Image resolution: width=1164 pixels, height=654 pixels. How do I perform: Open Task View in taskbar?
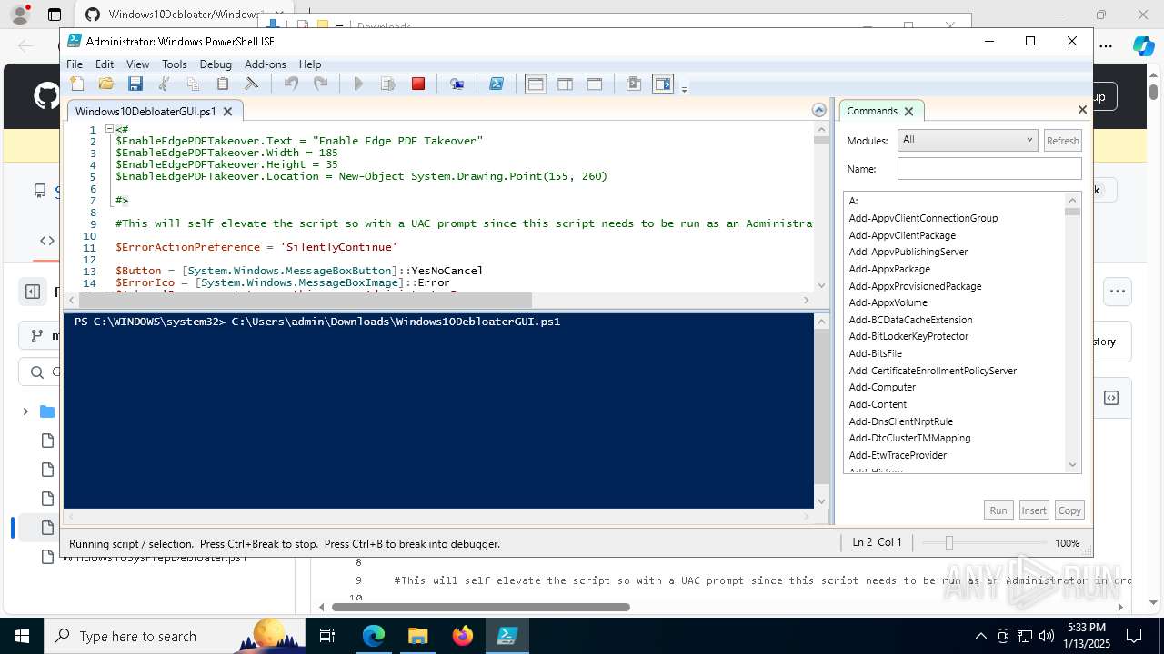coord(327,636)
